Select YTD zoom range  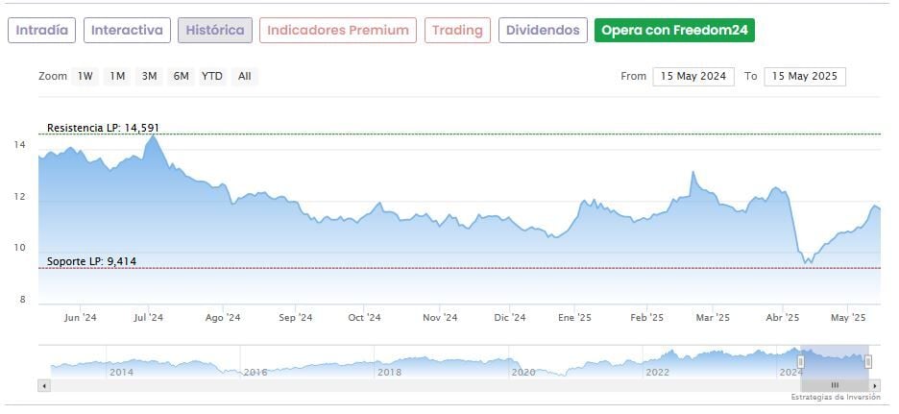(x=212, y=76)
